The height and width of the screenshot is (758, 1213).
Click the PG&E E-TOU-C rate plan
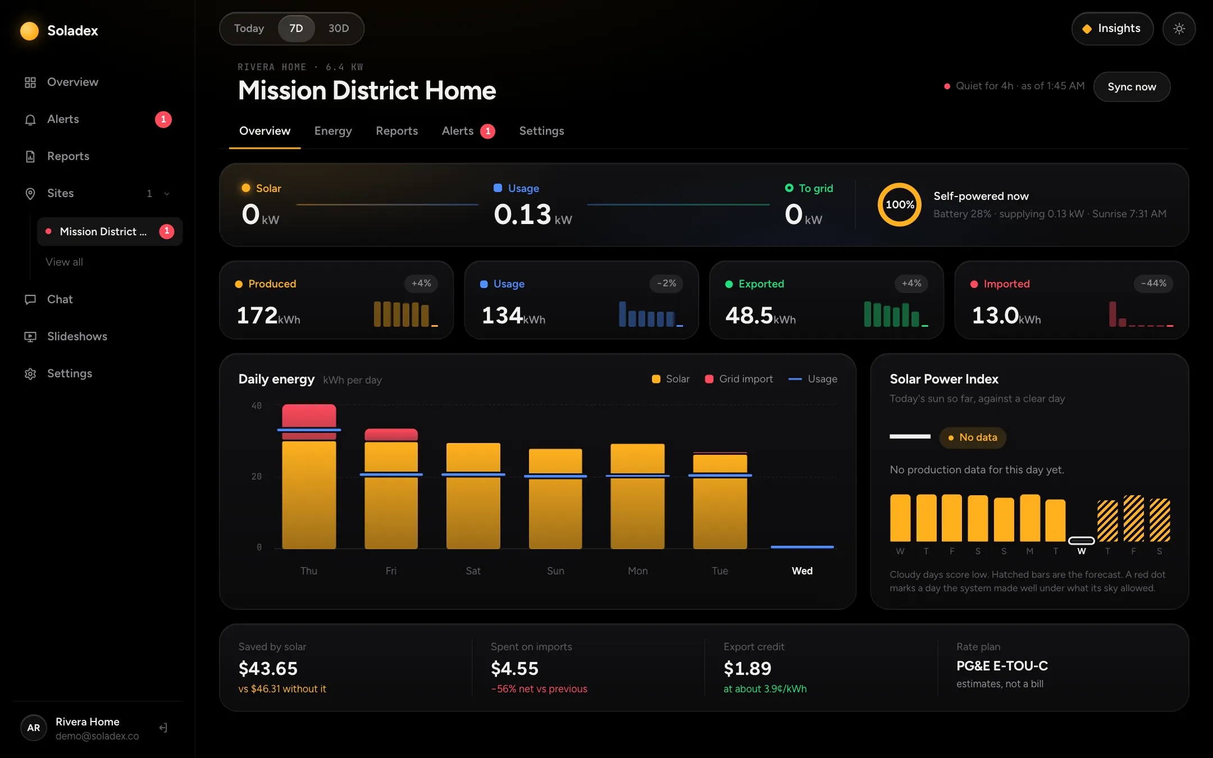pos(1002,666)
